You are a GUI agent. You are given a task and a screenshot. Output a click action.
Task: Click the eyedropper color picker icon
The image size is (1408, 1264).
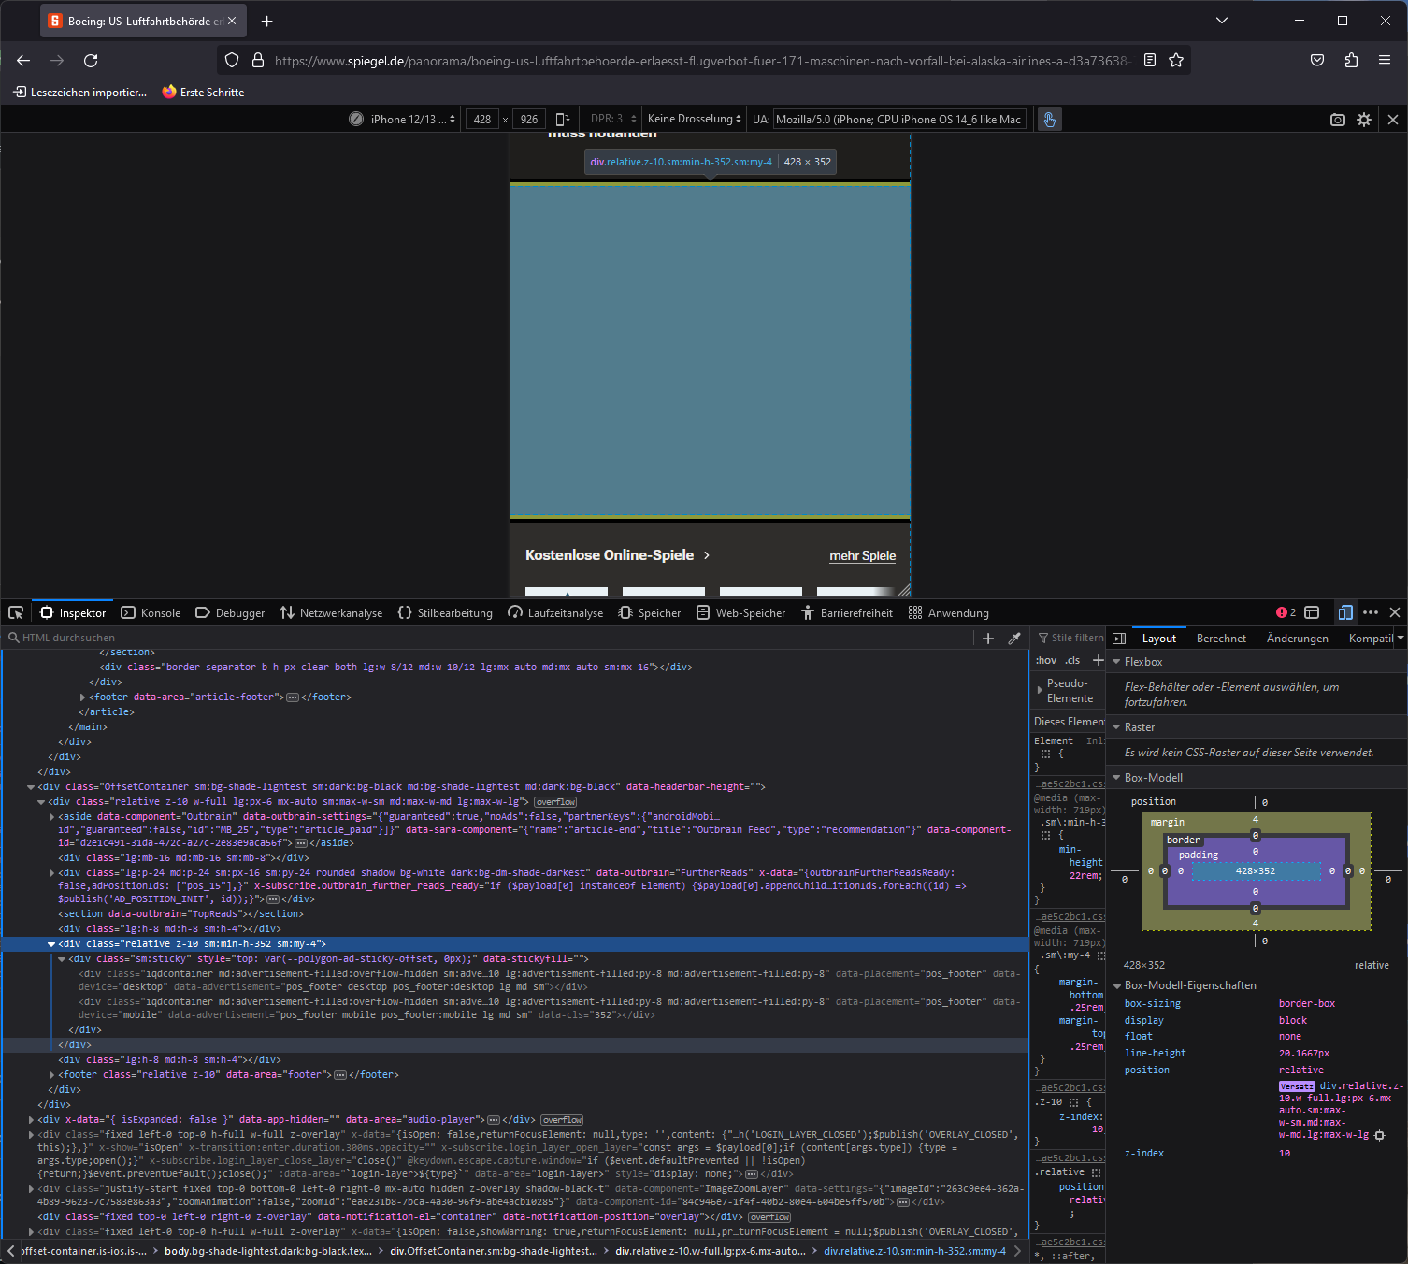pos(1014,639)
